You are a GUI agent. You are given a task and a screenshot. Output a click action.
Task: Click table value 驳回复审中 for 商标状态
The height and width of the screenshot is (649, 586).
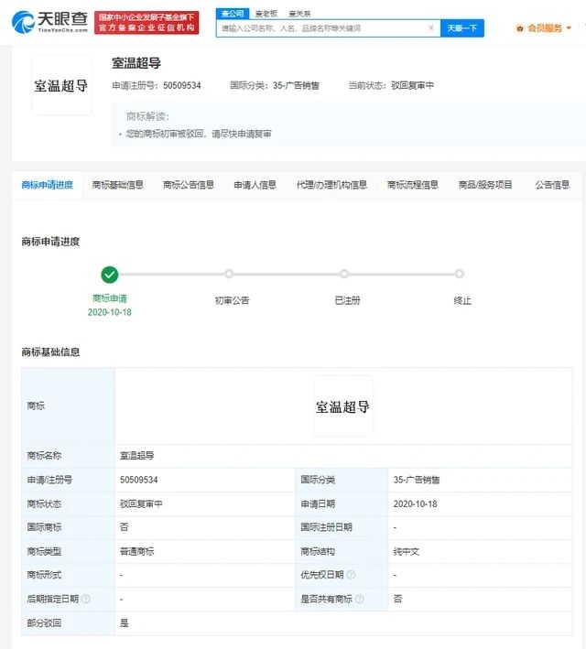tap(141, 503)
